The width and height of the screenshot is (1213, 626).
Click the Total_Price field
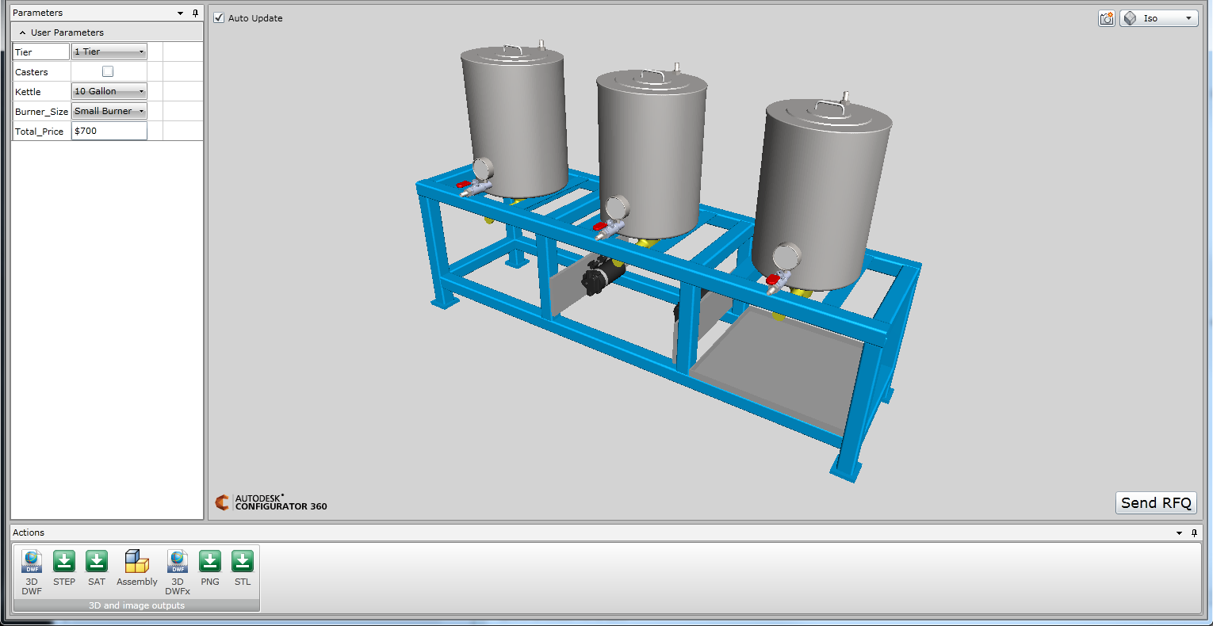tap(109, 131)
